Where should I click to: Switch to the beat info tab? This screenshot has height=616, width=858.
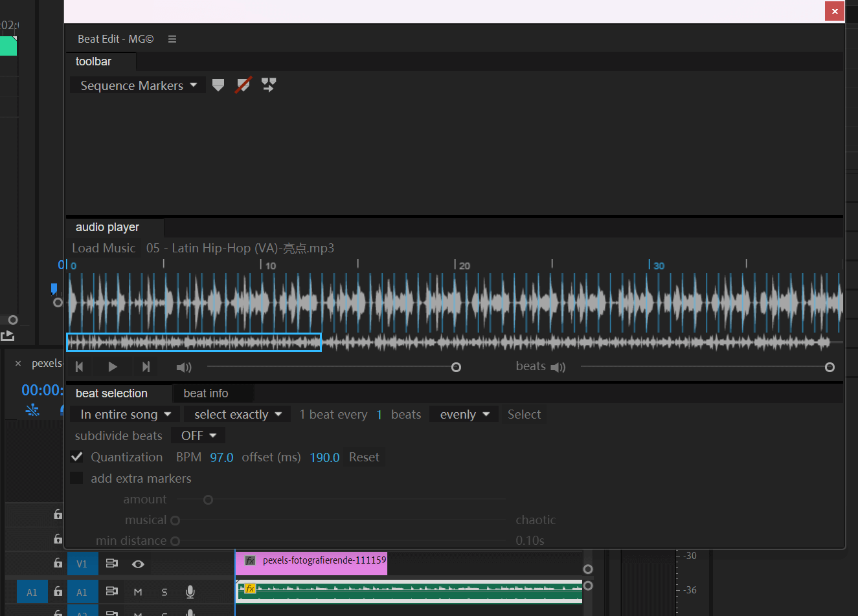[206, 393]
